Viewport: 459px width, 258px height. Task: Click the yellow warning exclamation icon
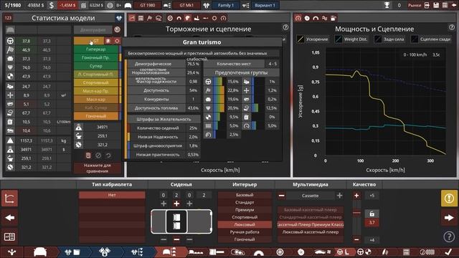pyautogui.click(x=449, y=199)
